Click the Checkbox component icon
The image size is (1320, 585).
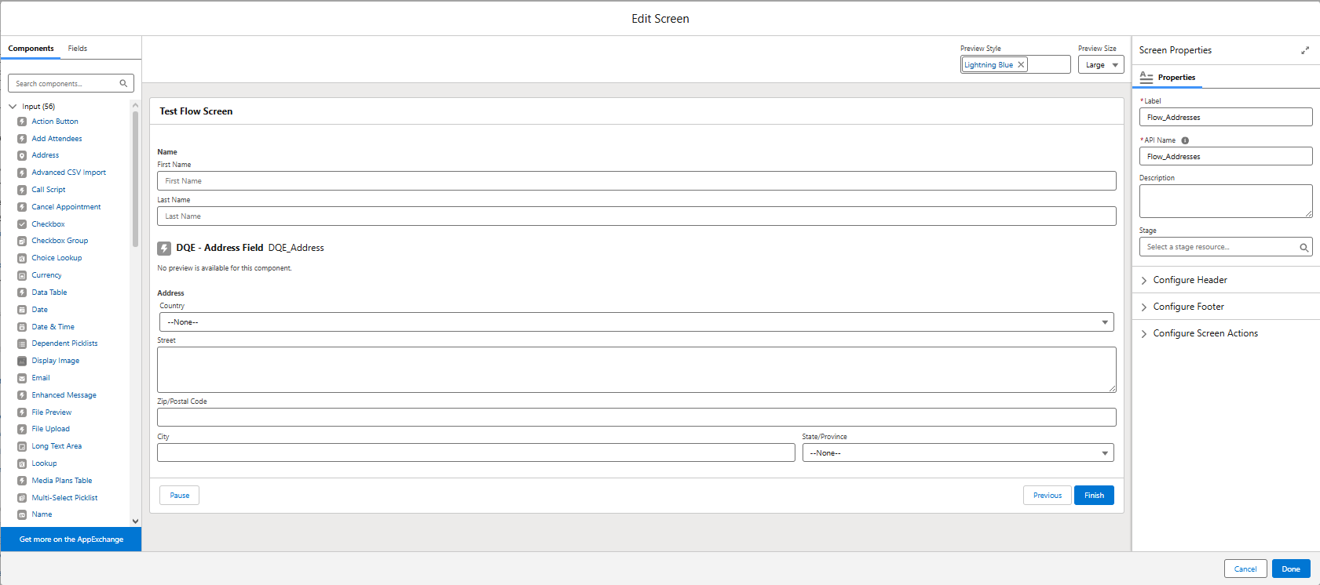[22, 224]
